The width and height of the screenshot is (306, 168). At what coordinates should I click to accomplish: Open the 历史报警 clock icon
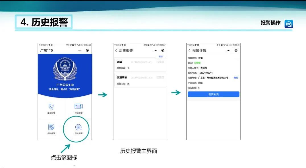tap(78, 127)
